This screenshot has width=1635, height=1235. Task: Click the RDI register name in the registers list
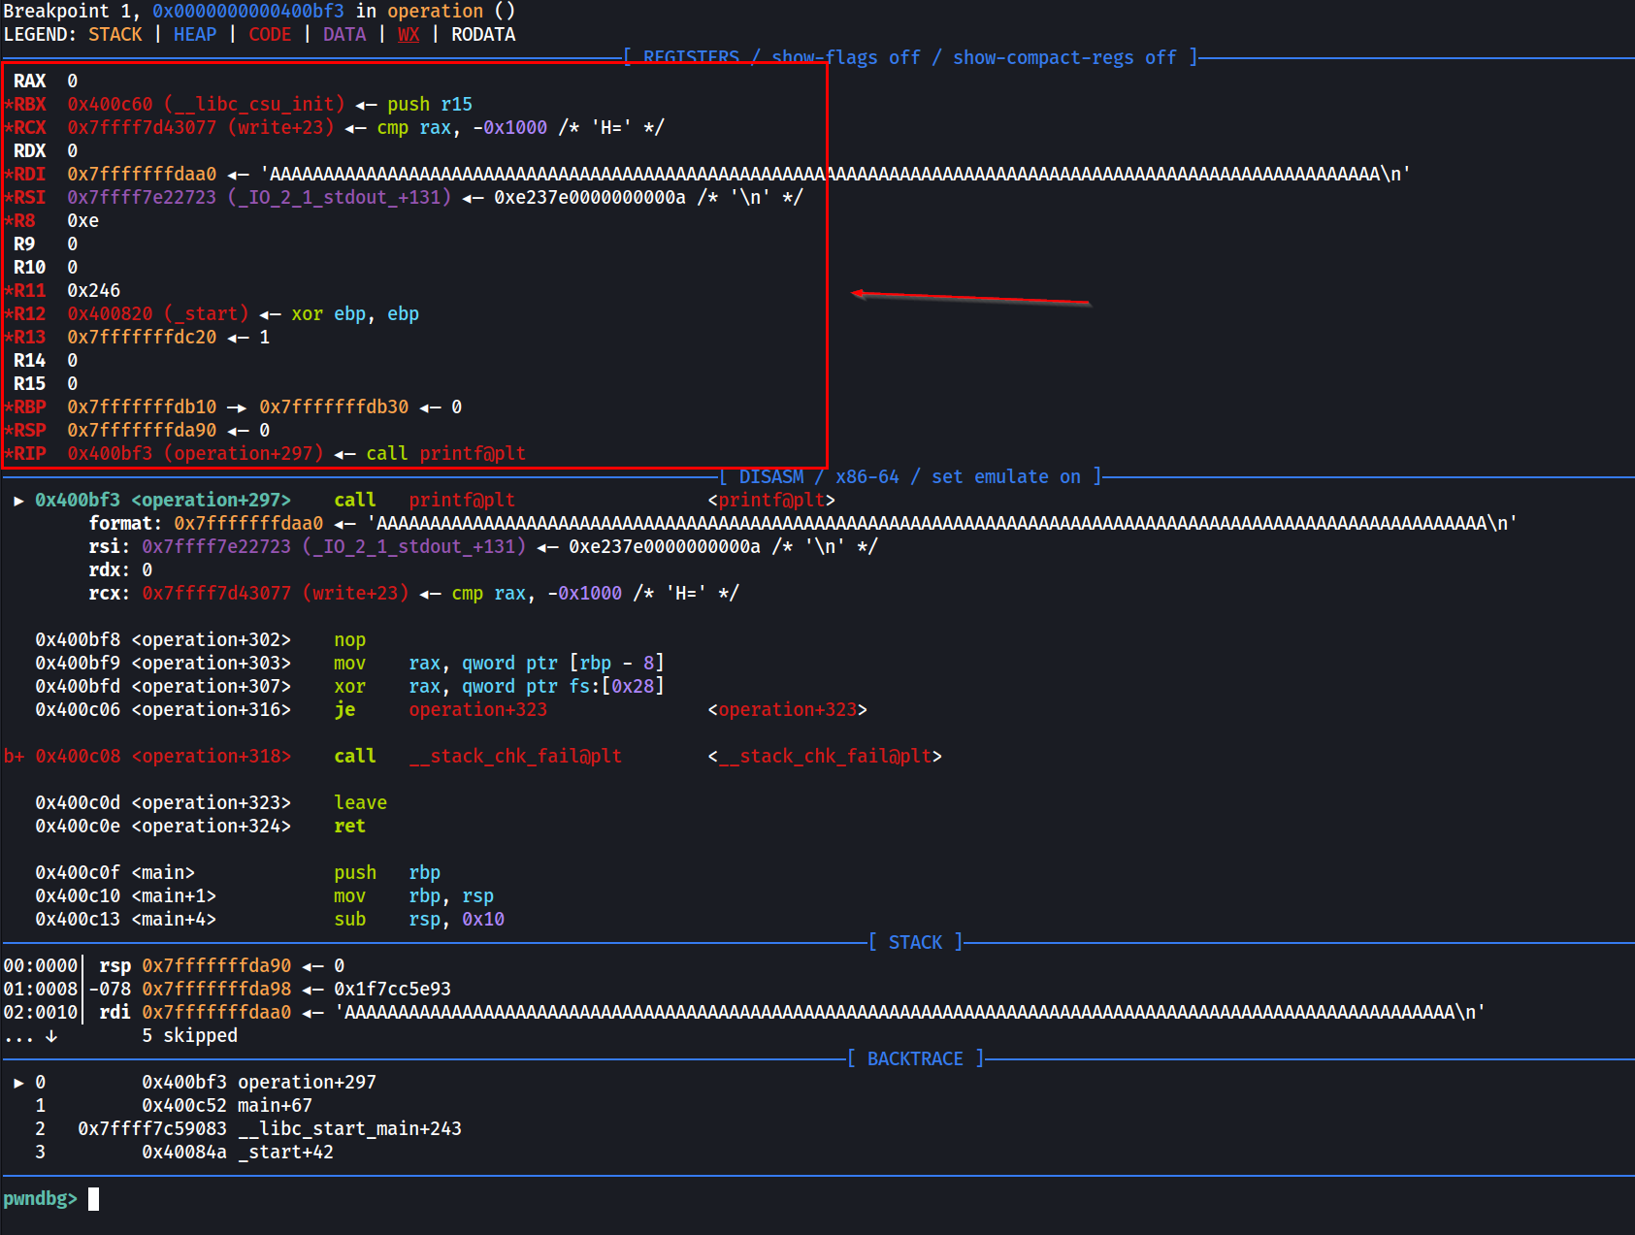tap(30, 175)
